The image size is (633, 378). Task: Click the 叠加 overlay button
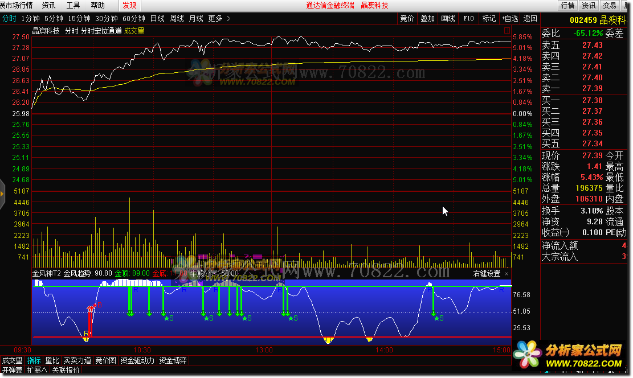427,19
